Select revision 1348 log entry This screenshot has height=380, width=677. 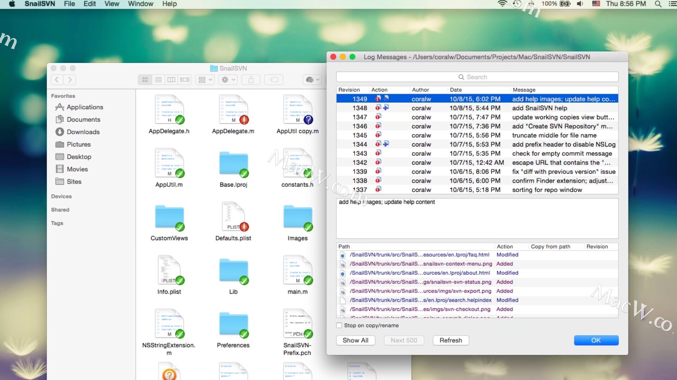tap(477, 108)
